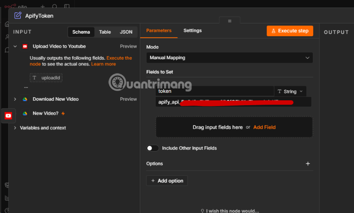
Task: Open the Parameters tab
Action: 159,30
